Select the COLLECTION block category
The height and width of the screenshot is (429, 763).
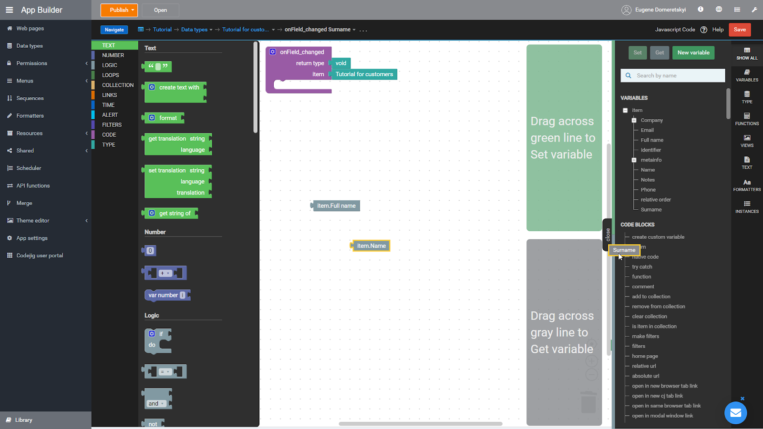click(115, 85)
